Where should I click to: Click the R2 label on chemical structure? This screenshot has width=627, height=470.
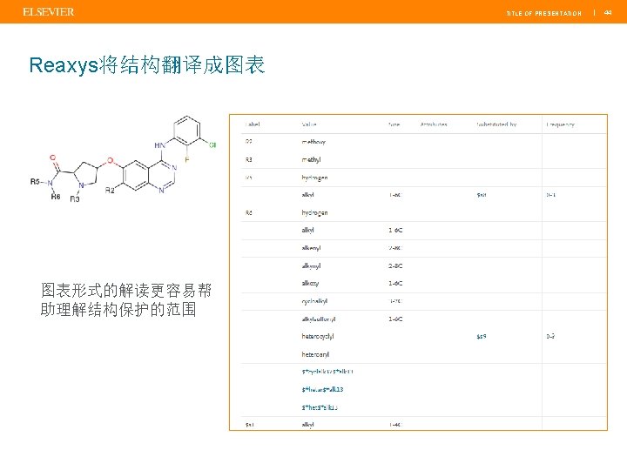coord(110,191)
